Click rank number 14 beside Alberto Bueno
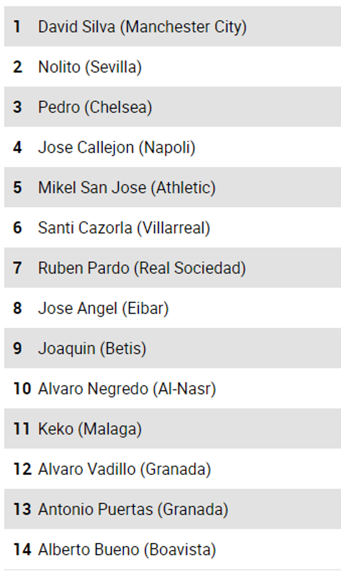The width and height of the screenshot is (341, 577). click(22, 550)
